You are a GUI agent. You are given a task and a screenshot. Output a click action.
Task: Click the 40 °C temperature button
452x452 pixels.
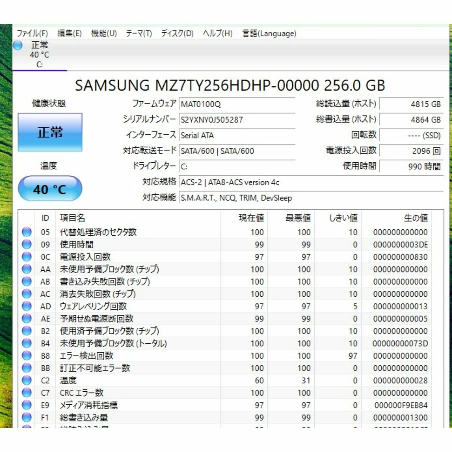click(x=50, y=188)
